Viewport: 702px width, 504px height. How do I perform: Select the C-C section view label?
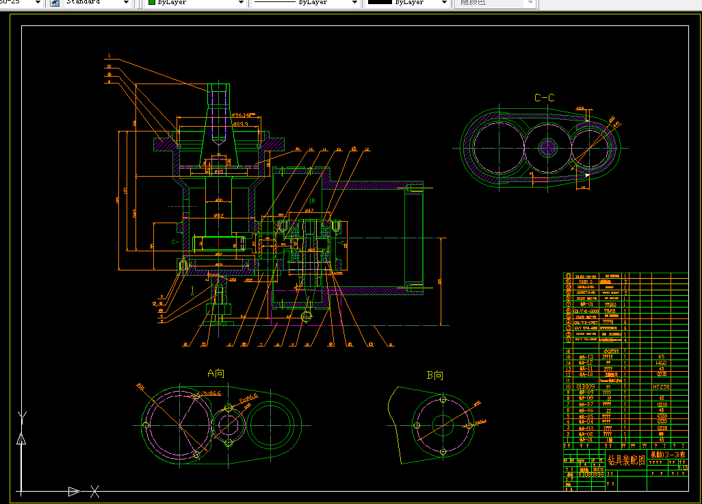[545, 98]
